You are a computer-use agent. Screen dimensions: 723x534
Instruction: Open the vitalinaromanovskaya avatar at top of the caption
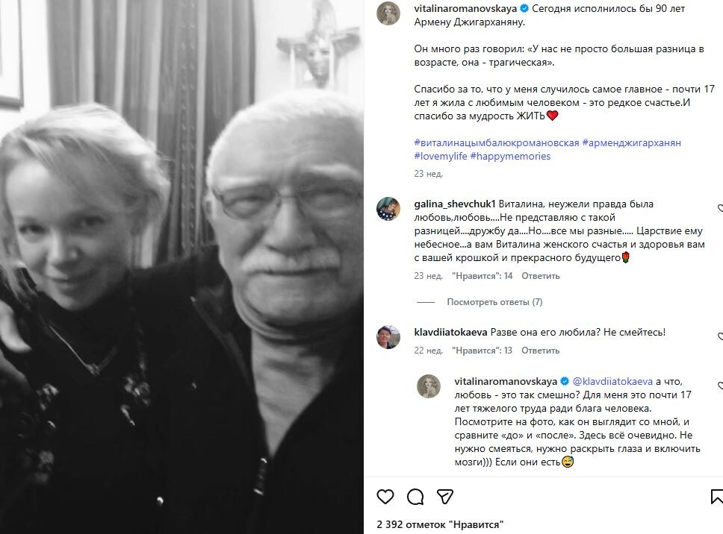click(x=388, y=13)
